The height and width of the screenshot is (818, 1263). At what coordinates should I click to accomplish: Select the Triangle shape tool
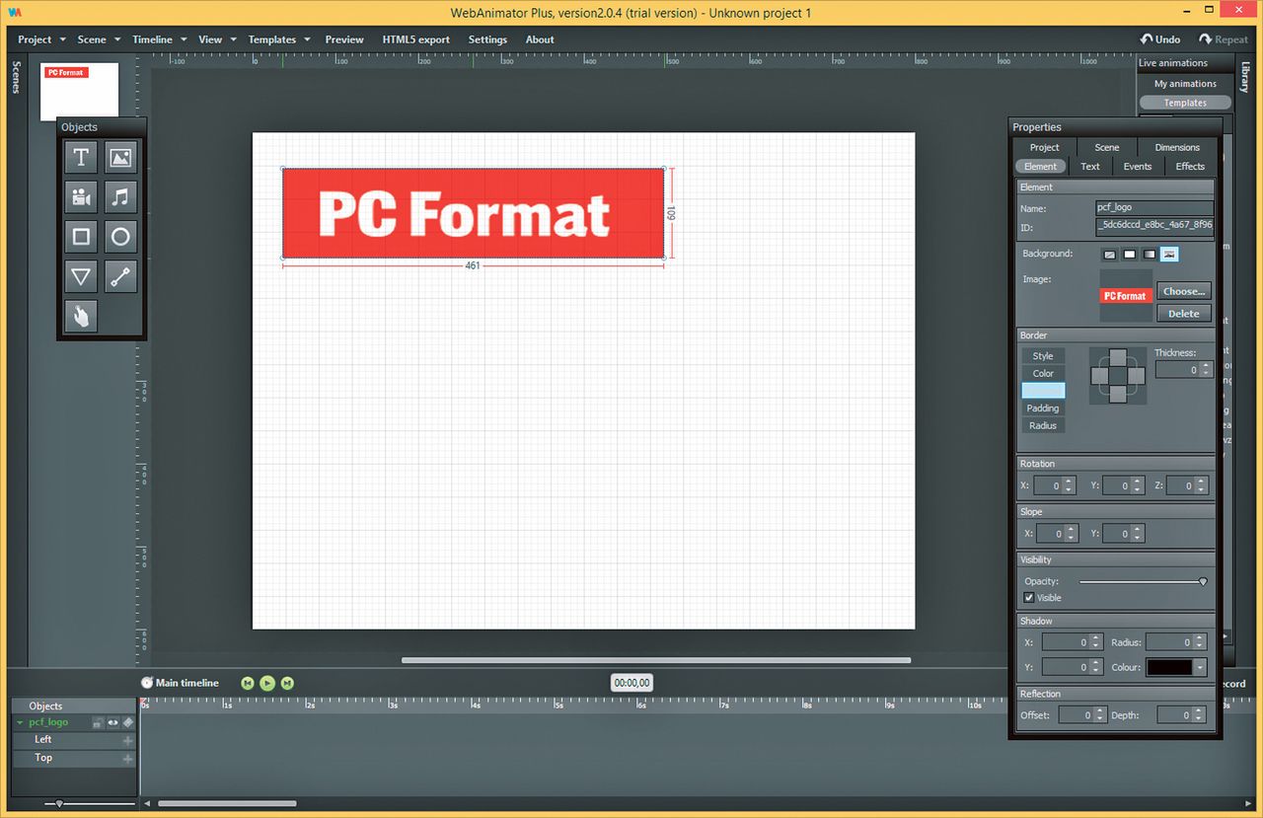pos(81,276)
